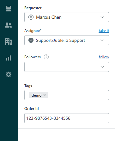This screenshot has height=141, width=115.
Task: Open the Organizations building icon
Action: coord(9,42)
